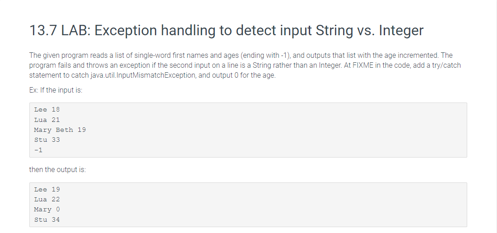Click the "-1" terminator input line
Image resolution: width=497 pixels, height=233 pixels.
coord(38,150)
